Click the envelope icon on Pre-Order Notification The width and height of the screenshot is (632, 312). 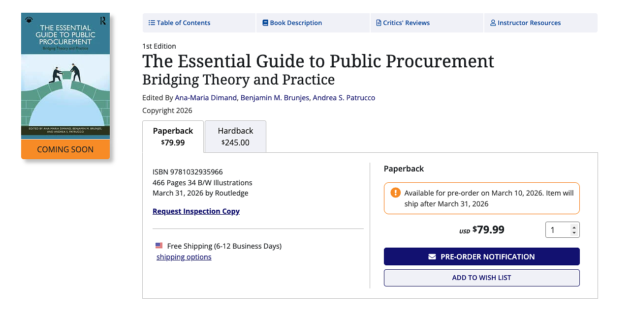(x=432, y=256)
